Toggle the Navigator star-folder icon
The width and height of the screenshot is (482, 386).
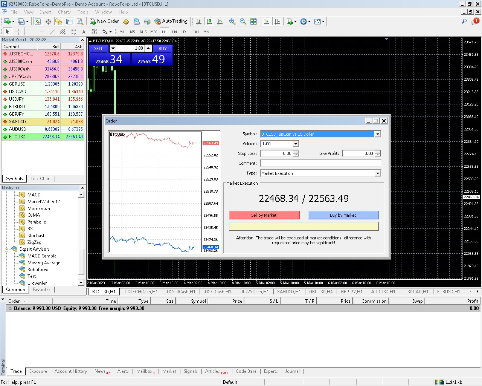pyautogui.click(x=59, y=21)
